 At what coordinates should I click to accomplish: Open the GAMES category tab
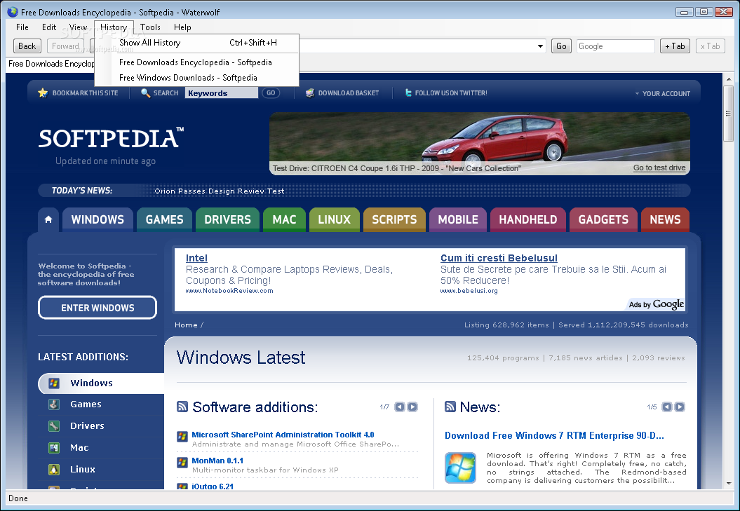tap(164, 219)
